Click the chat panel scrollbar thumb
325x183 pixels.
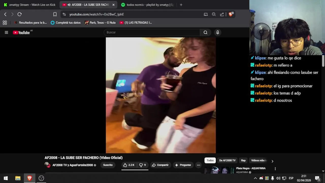(323, 61)
